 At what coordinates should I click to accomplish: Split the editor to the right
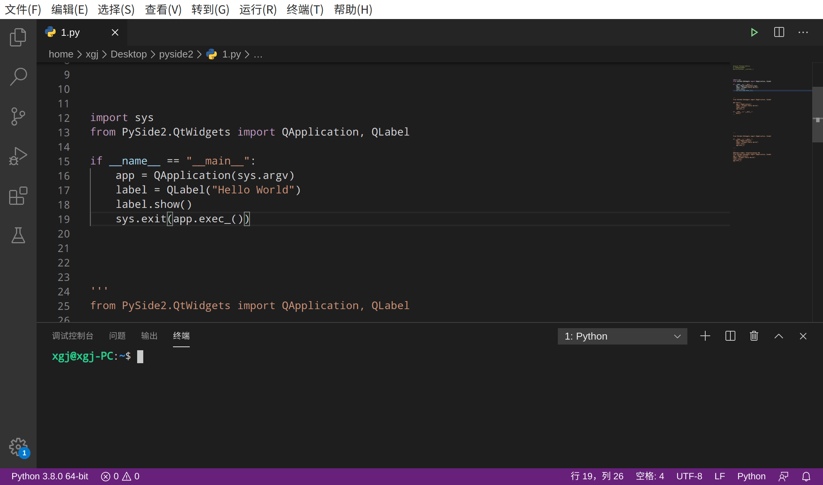pos(779,32)
